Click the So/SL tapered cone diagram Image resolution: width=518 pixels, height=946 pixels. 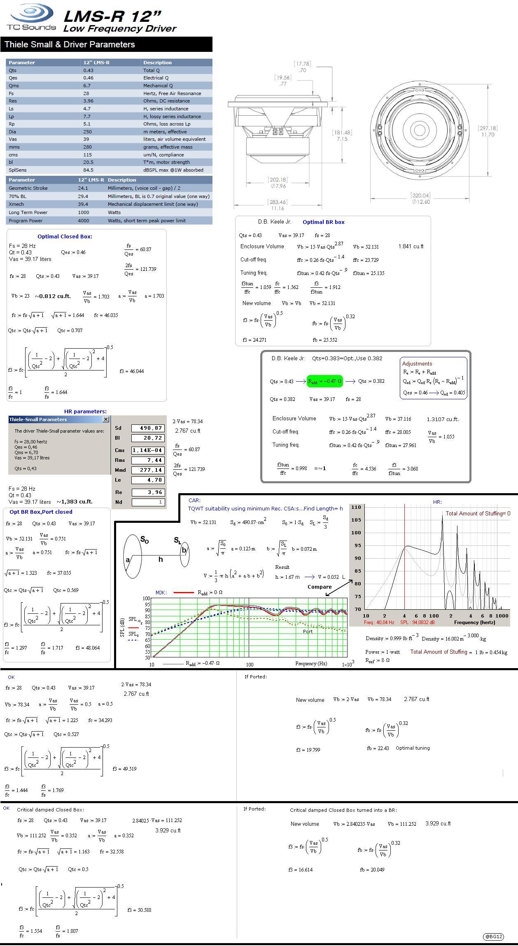(x=157, y=556)
